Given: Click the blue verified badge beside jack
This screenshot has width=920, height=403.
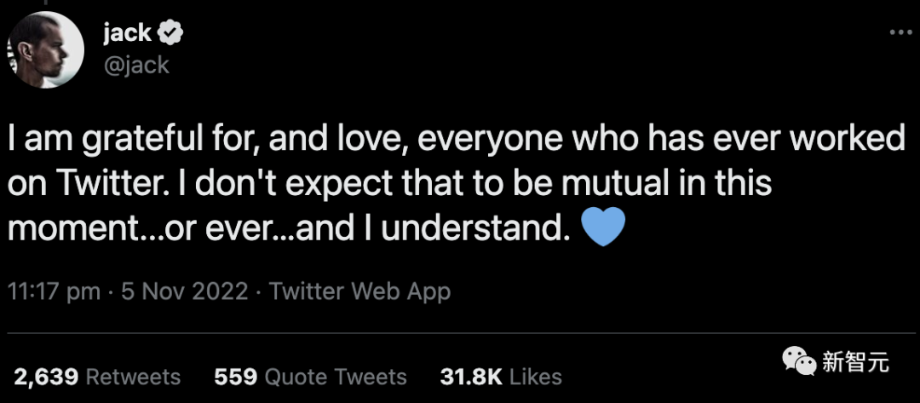Looking at the screenshot, I should coord(171,33).
